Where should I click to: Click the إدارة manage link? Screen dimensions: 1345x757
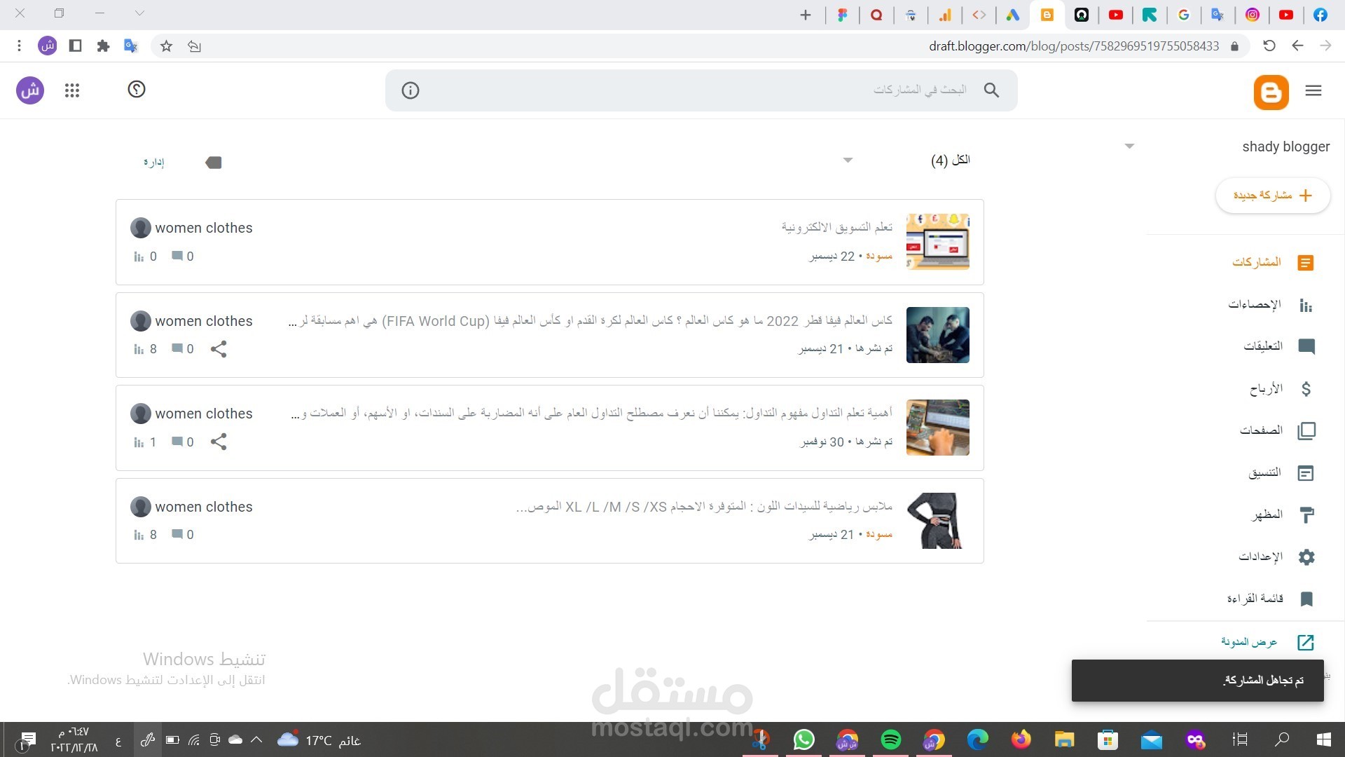pos(154,163)
